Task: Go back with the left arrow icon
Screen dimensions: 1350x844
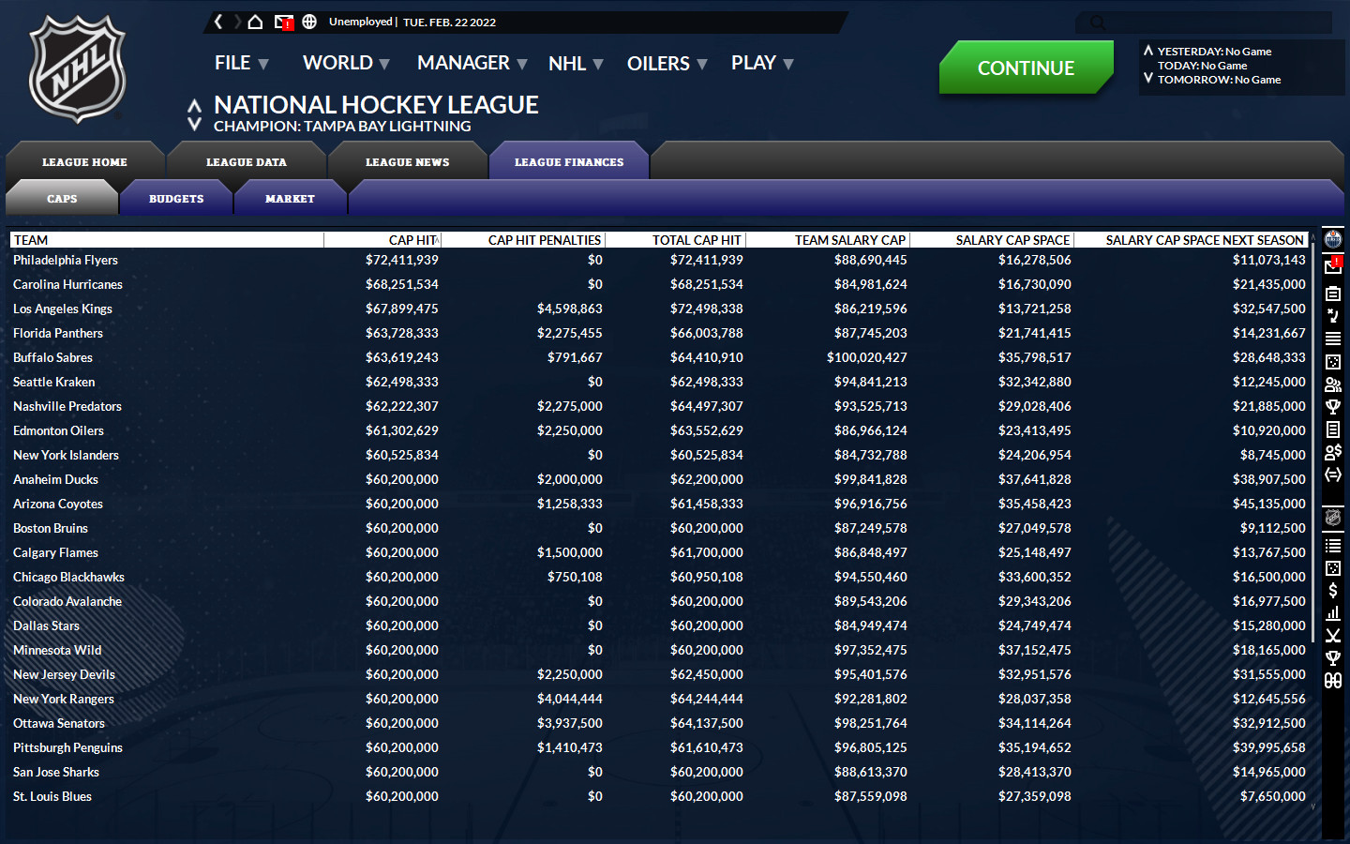Action: coord(218,22)
